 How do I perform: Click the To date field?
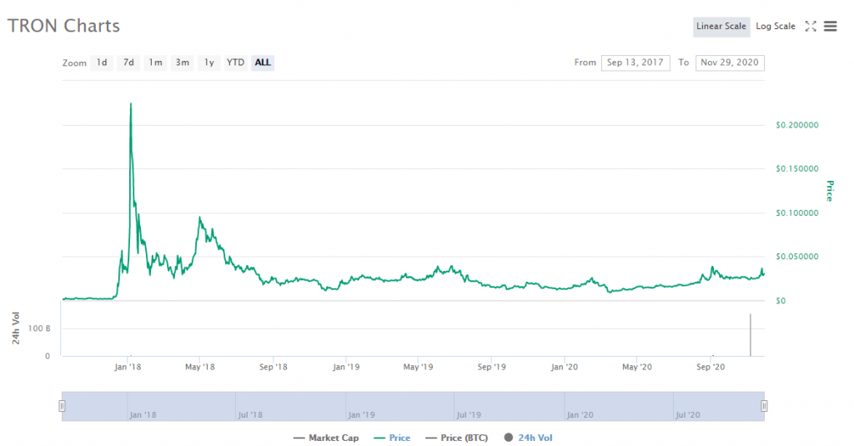tap(730, 63)
